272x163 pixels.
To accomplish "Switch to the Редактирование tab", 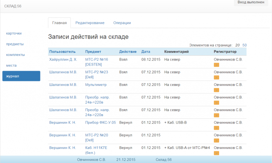I will click(90, 23).
